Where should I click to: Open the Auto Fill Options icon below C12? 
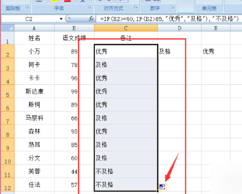162,187
